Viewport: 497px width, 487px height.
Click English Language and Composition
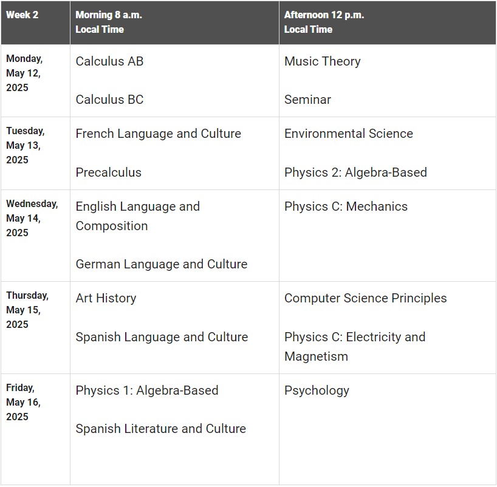tap(137, 216)
